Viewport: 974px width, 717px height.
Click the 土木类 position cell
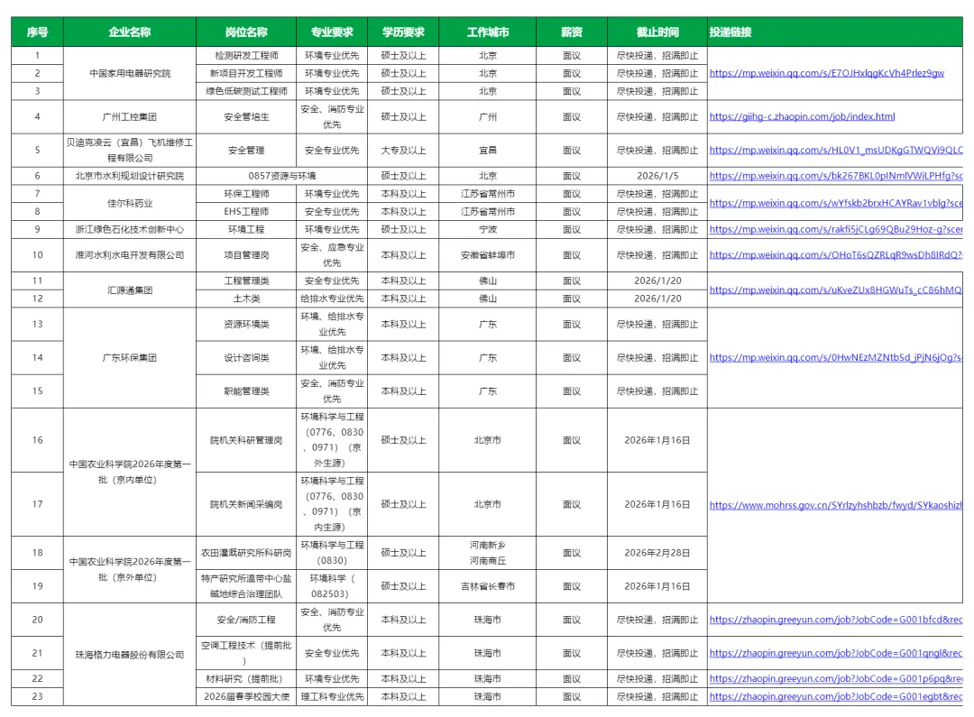246,299
